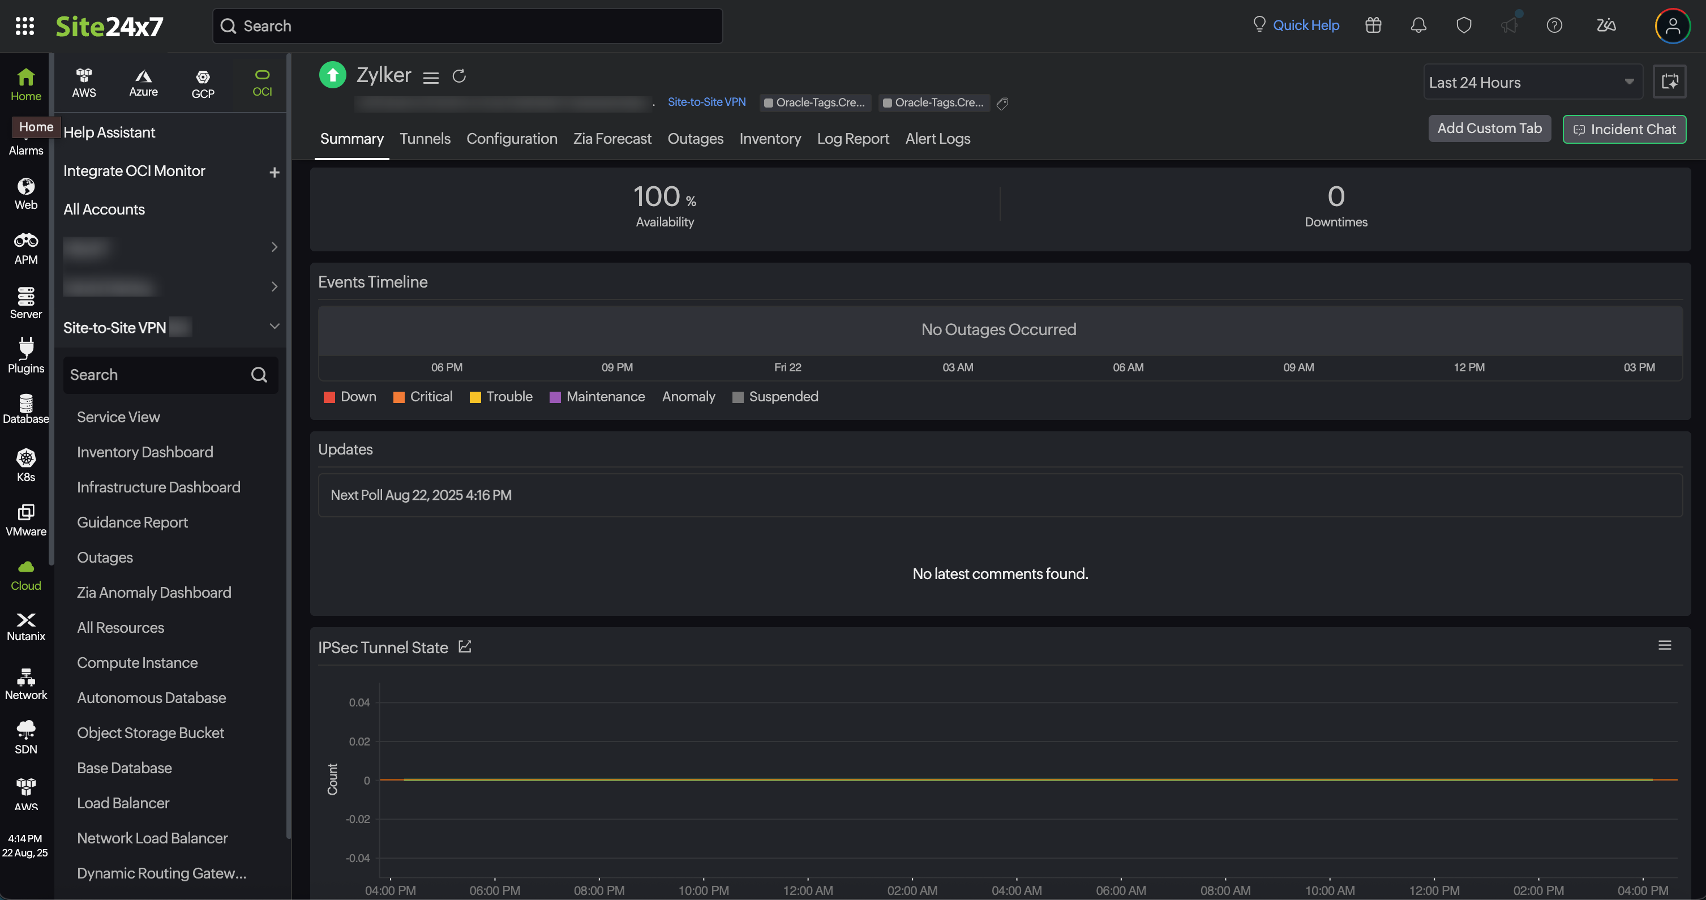Open the gift box icon

pyautogui.click(x=1373, y=25)
